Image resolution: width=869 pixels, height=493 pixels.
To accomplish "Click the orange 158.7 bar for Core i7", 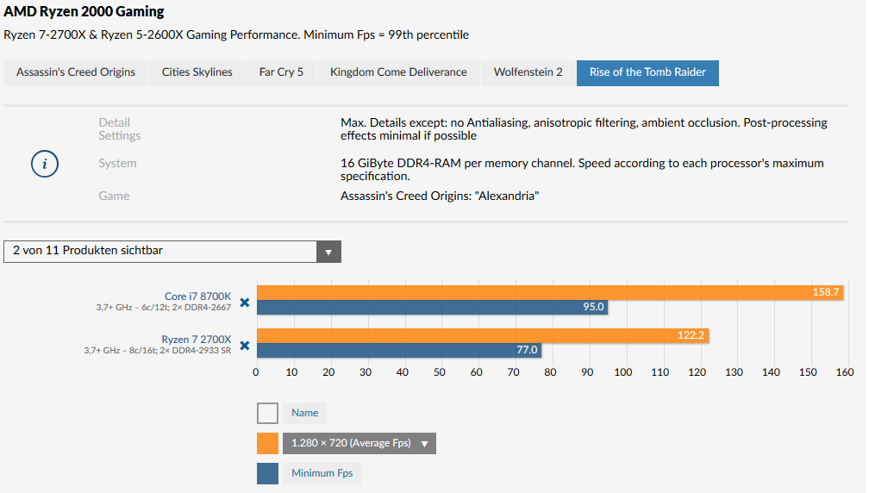I will coord(550,292).
